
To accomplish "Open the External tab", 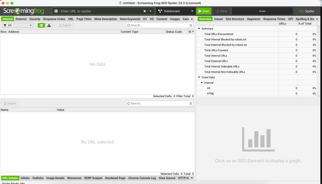I will tap(21, 19).
